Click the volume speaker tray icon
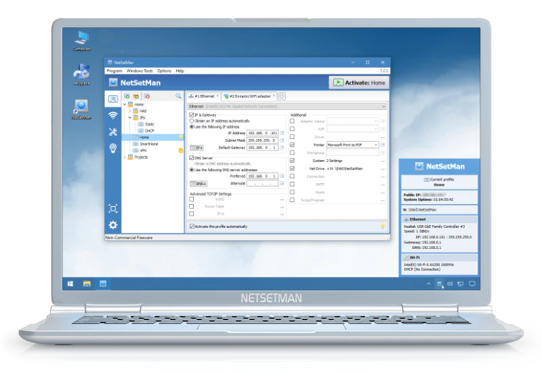The height and width of the screenshot is (373, 542). pyautogui.click(x=450, y=283)
